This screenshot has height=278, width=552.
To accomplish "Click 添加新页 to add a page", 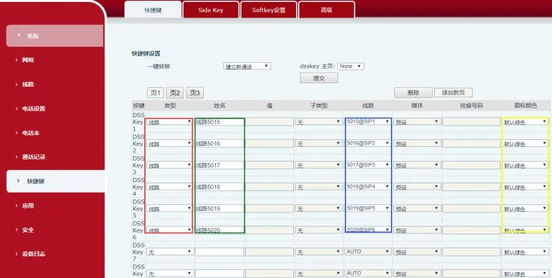I will click(x=452, y=93).
